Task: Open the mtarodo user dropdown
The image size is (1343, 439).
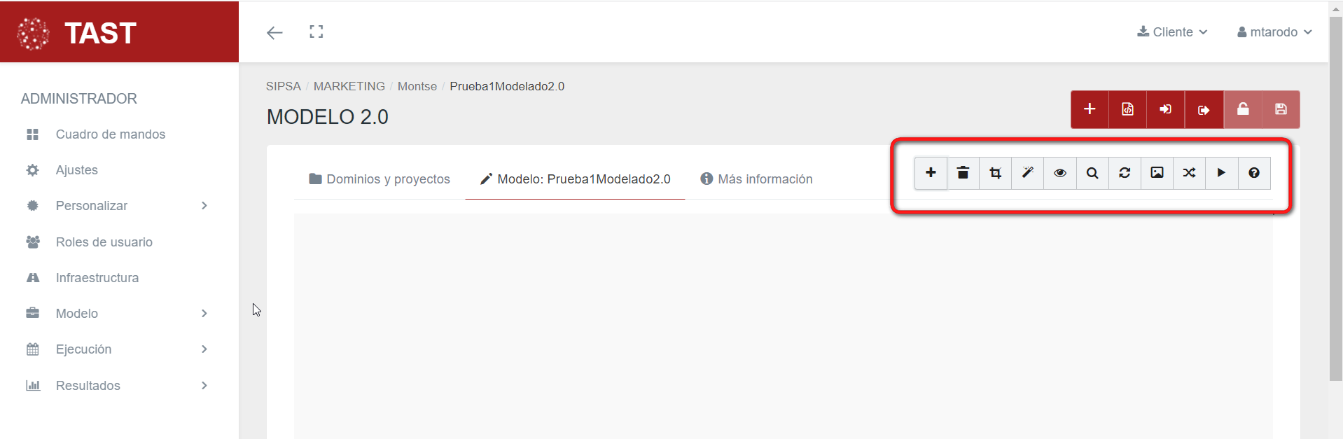Action: 1274,32
